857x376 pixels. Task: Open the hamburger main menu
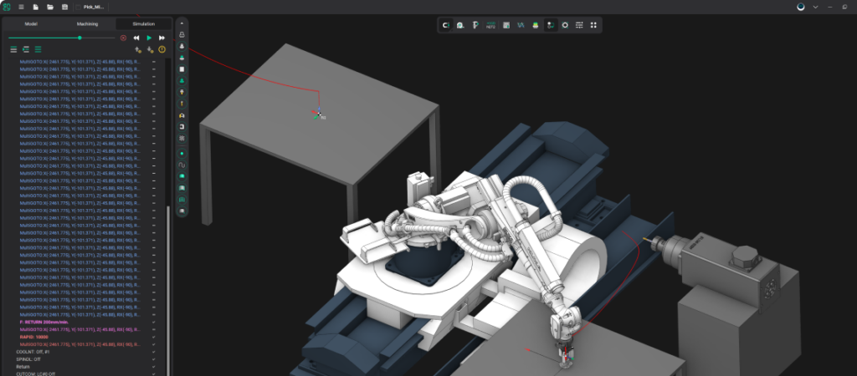point(21,7)
